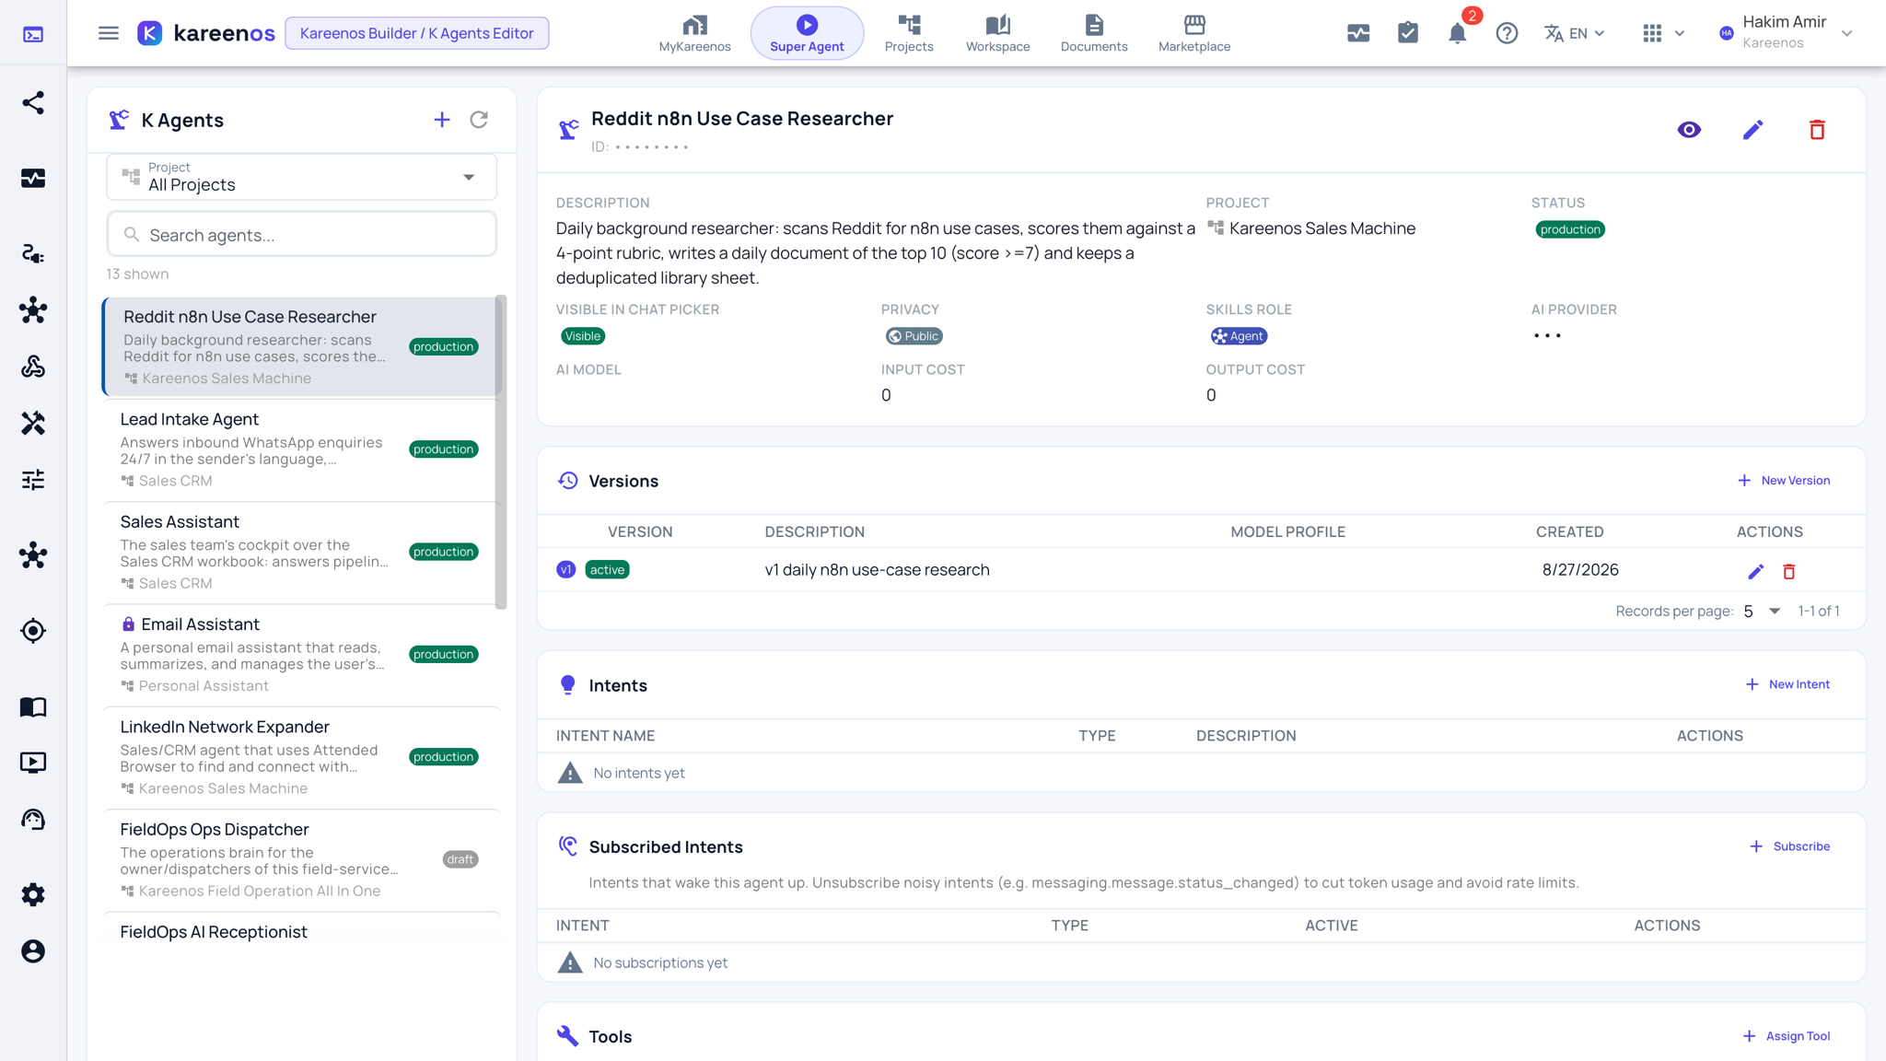Open the apps grid dropdown
The image size is (1886, 1061).
click(x=1663, y=33)
